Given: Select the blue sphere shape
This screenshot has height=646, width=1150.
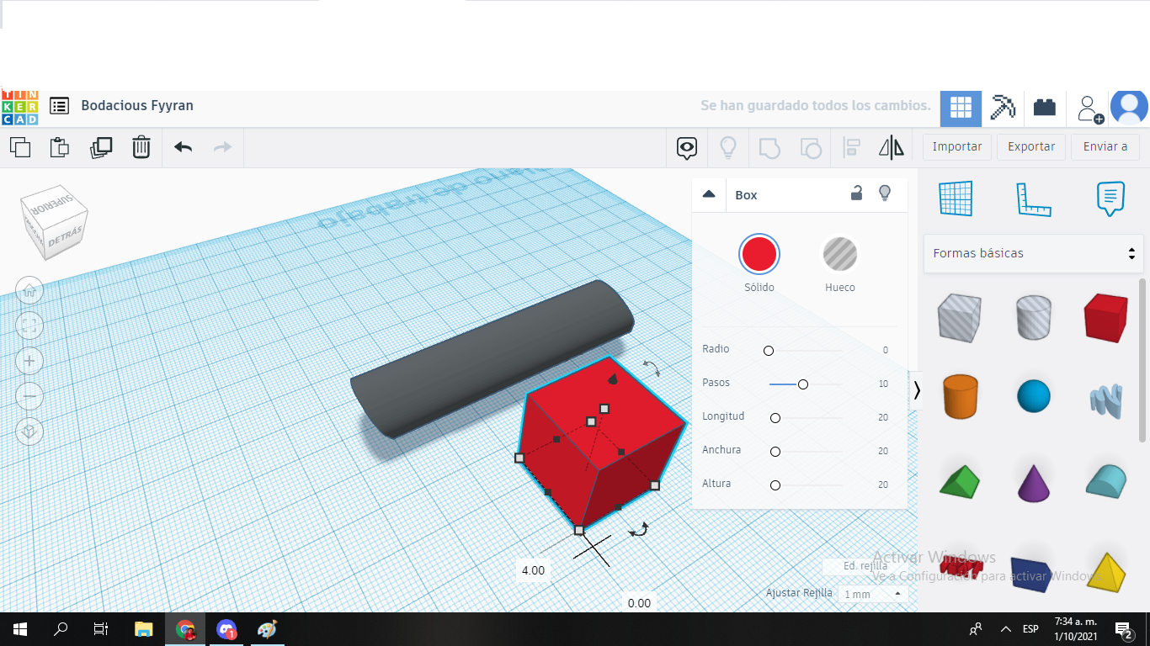Looking at the screenshot, I should [1034, 396].
